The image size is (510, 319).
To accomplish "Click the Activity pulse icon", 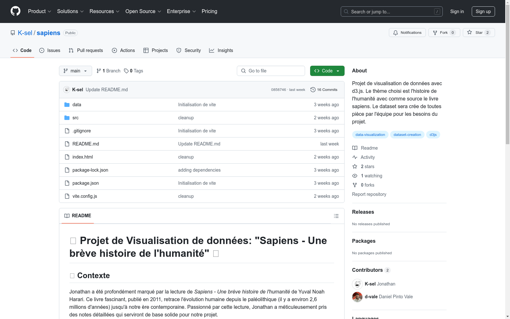I will point(355,157).
